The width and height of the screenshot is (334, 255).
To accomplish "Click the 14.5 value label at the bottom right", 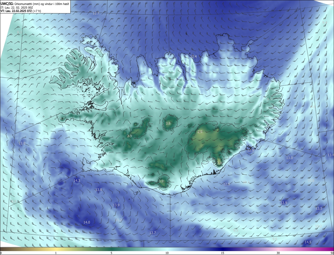I will 308,242.
